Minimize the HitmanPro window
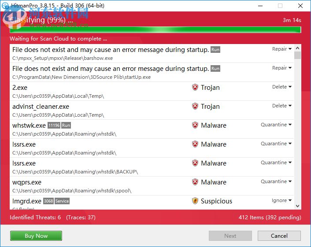311x247 pixels. click(x=260, y=6)
